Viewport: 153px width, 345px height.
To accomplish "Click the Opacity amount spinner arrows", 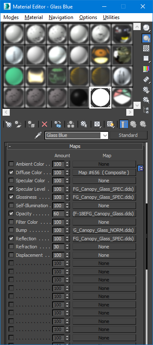I will click(67, 214).
